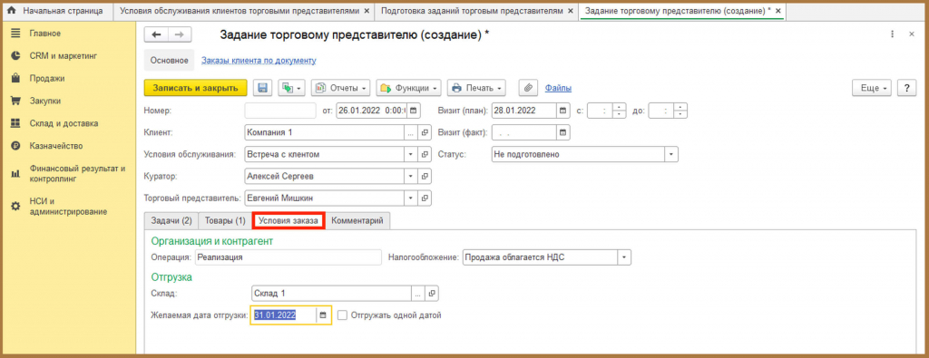Click Клиент select ellipsis button
The height and width of the screenshot is (358, 929).
pos(412,132)
